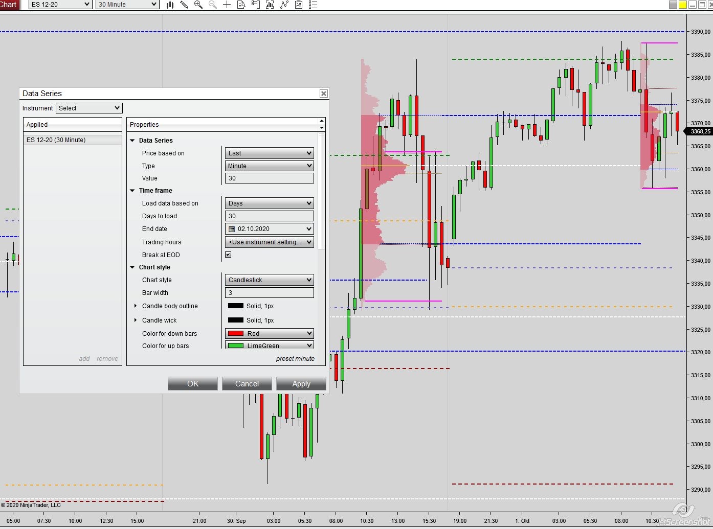Click the Price based on label

coord(163,153)
